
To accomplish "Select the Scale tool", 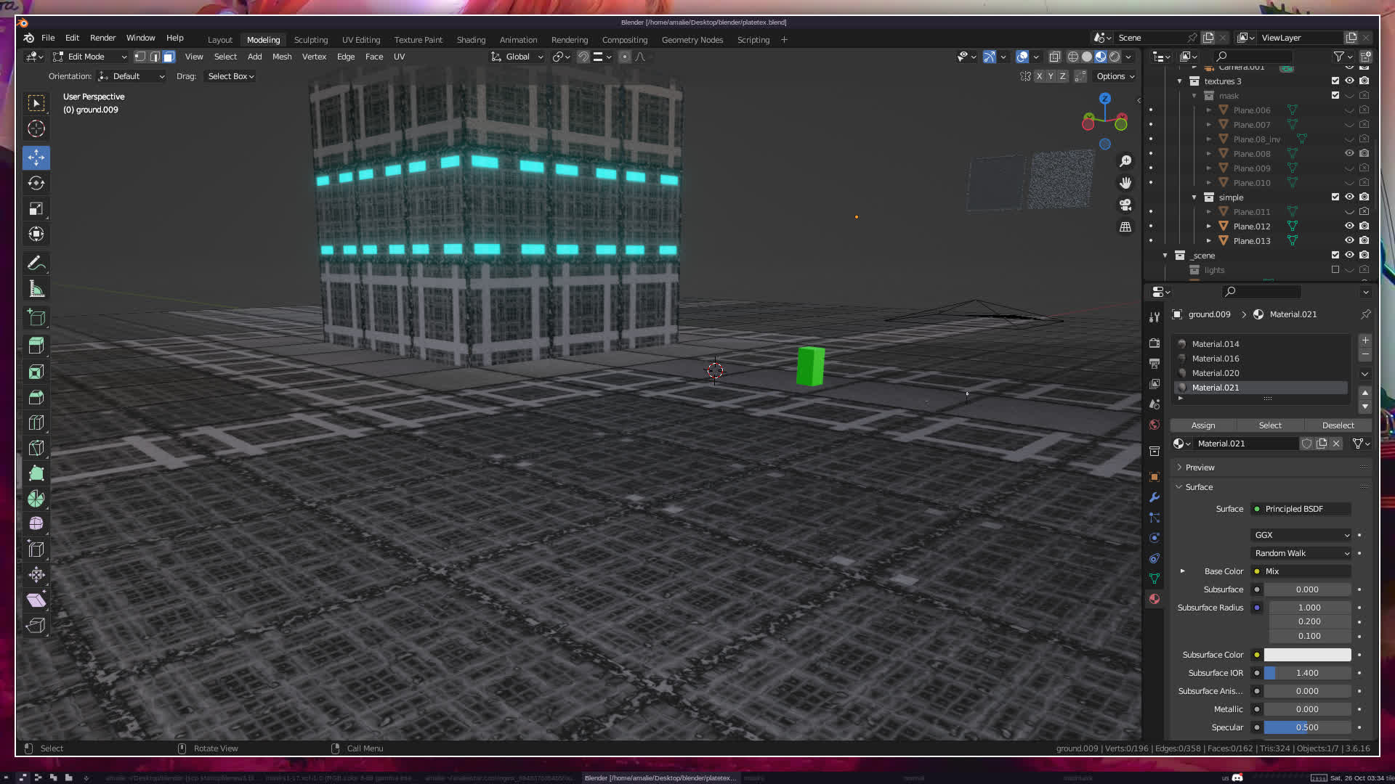I will [x=36, y=209].
